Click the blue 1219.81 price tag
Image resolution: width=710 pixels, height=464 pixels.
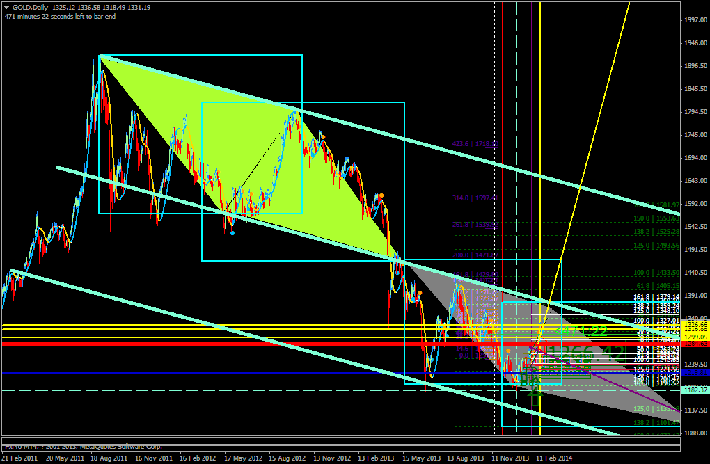(696, 373)
